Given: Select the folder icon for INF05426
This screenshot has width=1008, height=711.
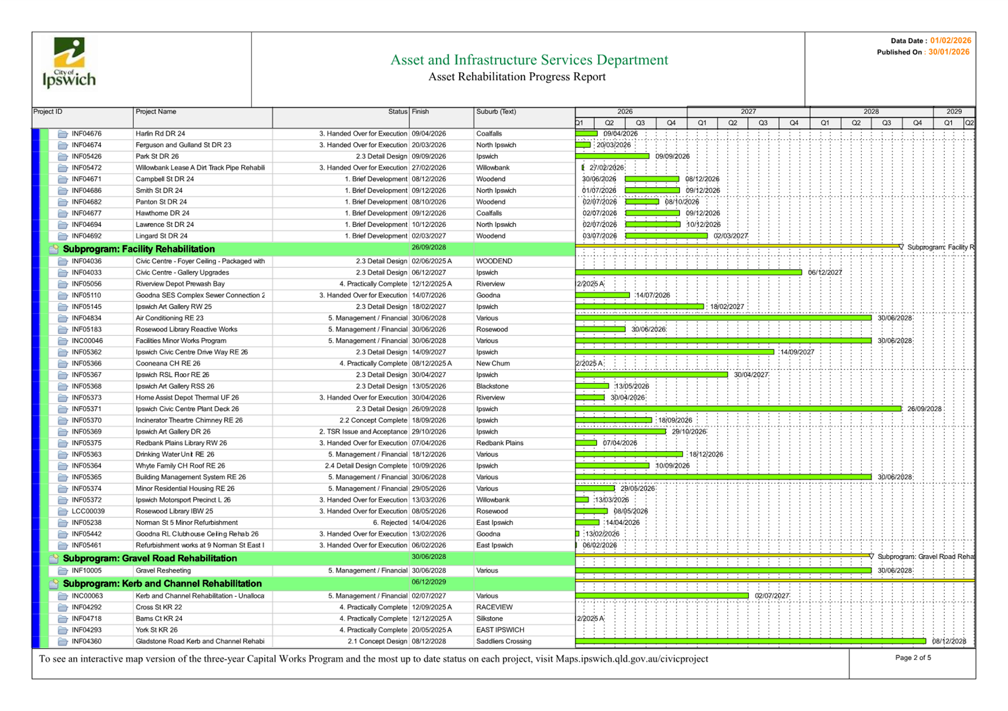Looking at the screenshot, I should click(63, 157).
